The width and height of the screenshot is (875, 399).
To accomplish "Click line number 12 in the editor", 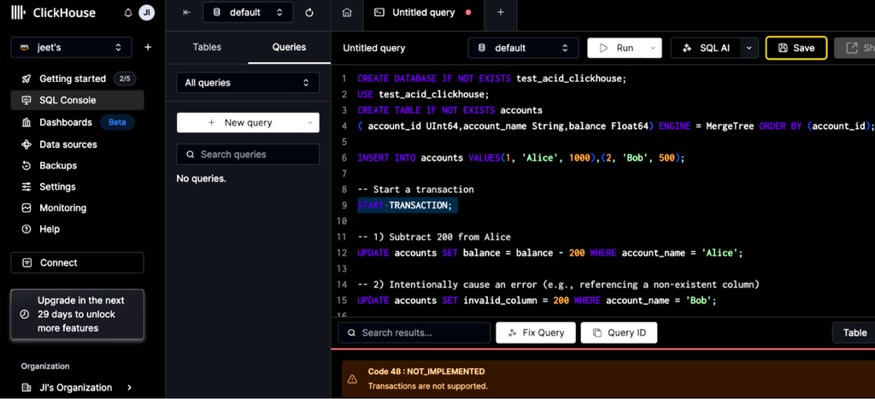I will [343, 253].
